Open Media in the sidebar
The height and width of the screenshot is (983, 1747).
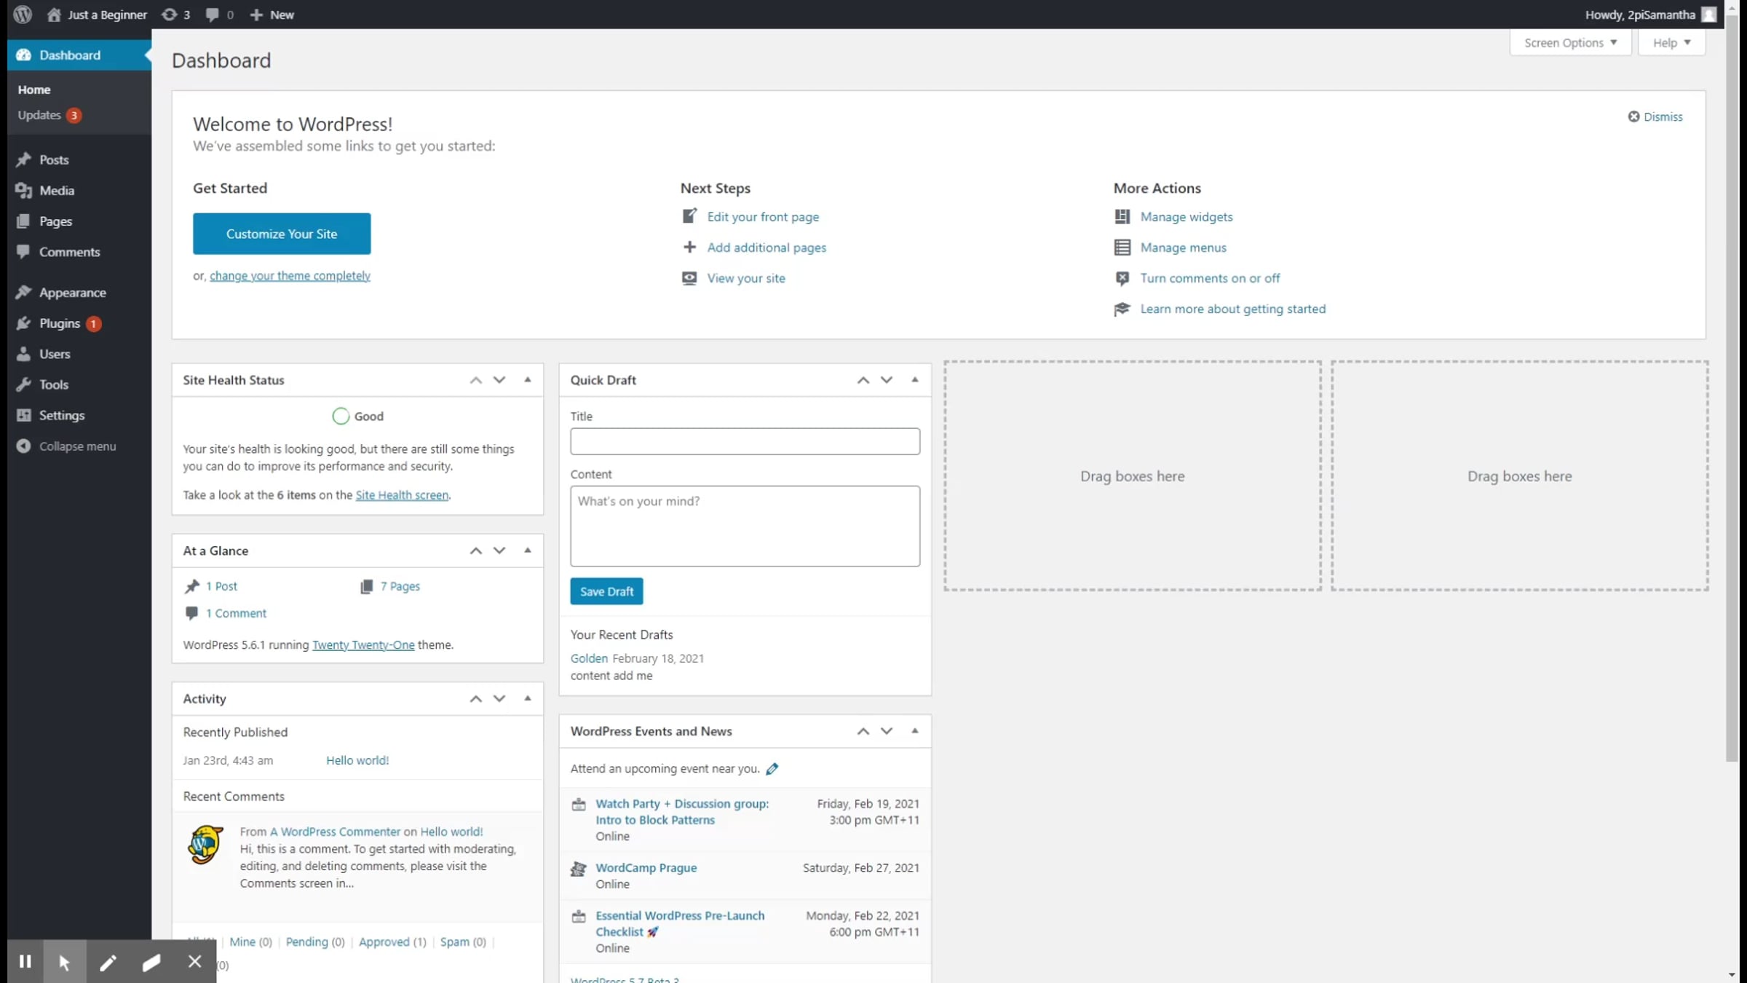[x=57, y=190]
